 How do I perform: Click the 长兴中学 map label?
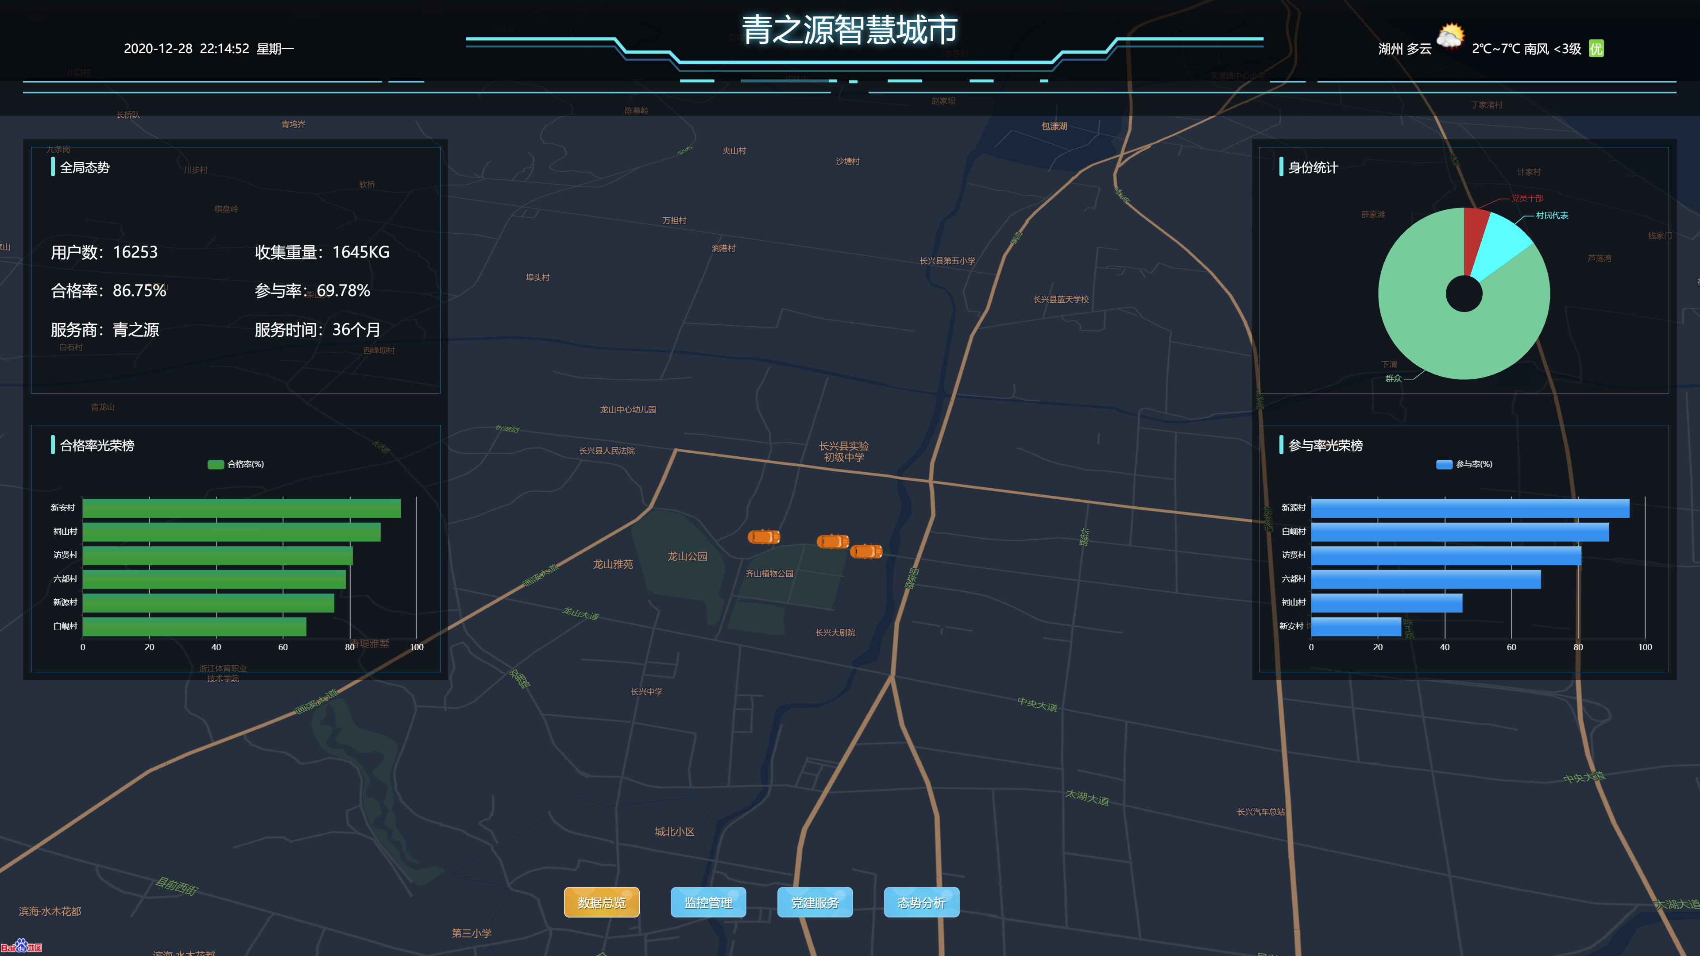tap(647, 691)
